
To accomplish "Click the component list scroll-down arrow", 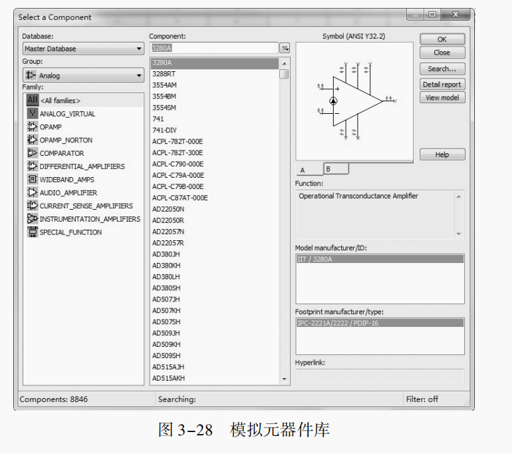I will 284,379.
